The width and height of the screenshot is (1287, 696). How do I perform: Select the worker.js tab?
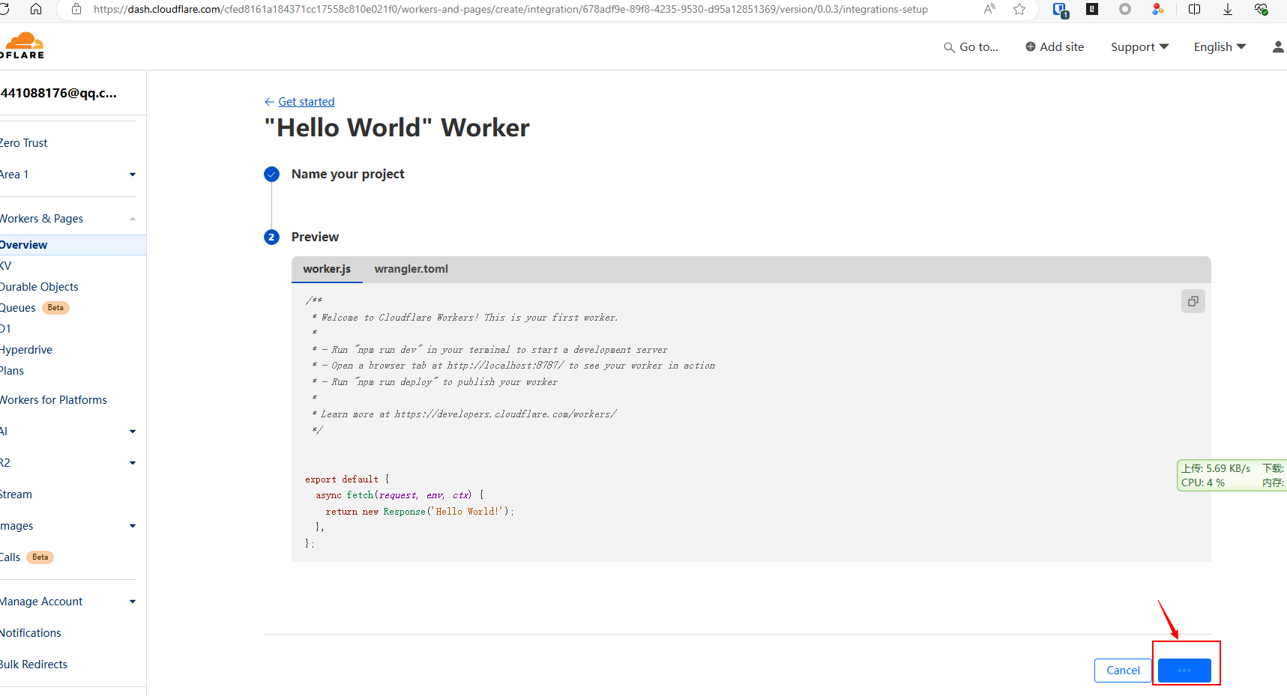coord(327,269)
